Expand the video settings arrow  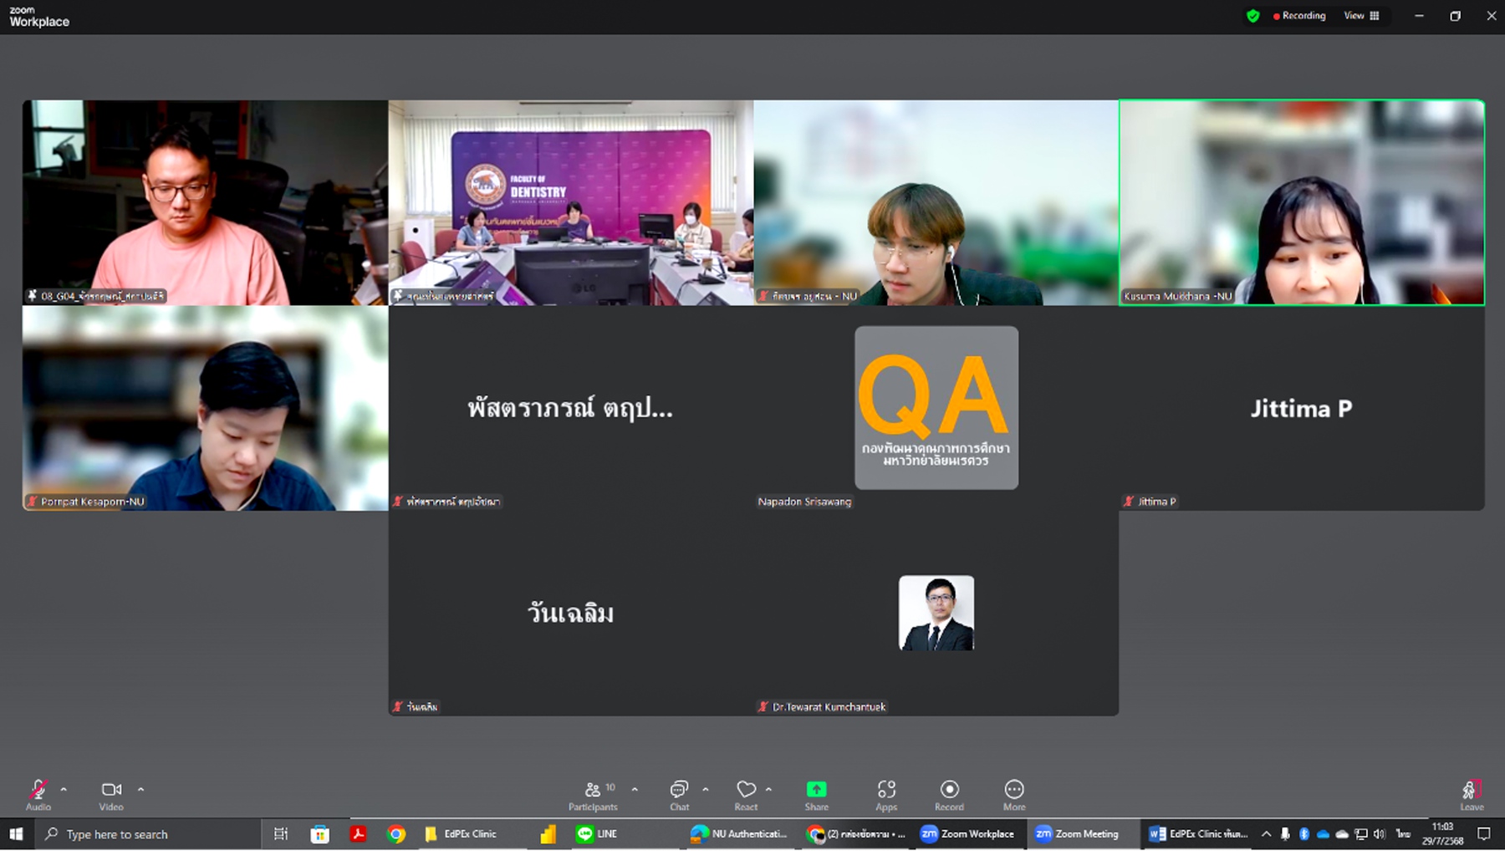pyautogui.click(x=140, y=789)
